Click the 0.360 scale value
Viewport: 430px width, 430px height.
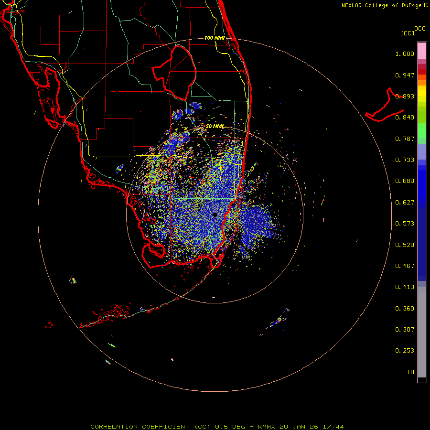[x=405, y=309]
